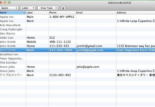
Task: Click address Cour Napoleon Paris
Action: pos(136,50)
